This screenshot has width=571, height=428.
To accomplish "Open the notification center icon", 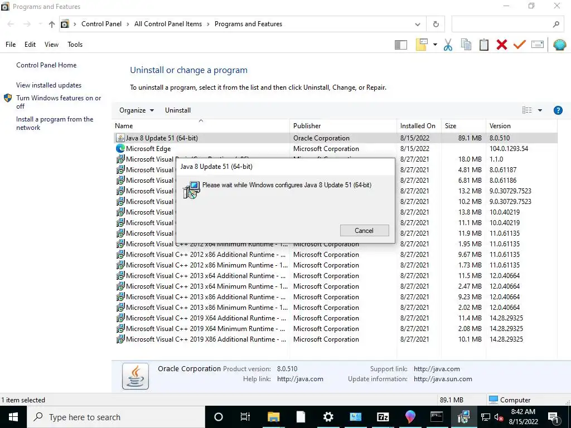I will [553, 417].
